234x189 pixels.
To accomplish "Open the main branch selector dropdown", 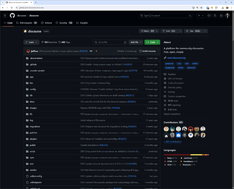I will pyautogui.click(x=31, y=42).
